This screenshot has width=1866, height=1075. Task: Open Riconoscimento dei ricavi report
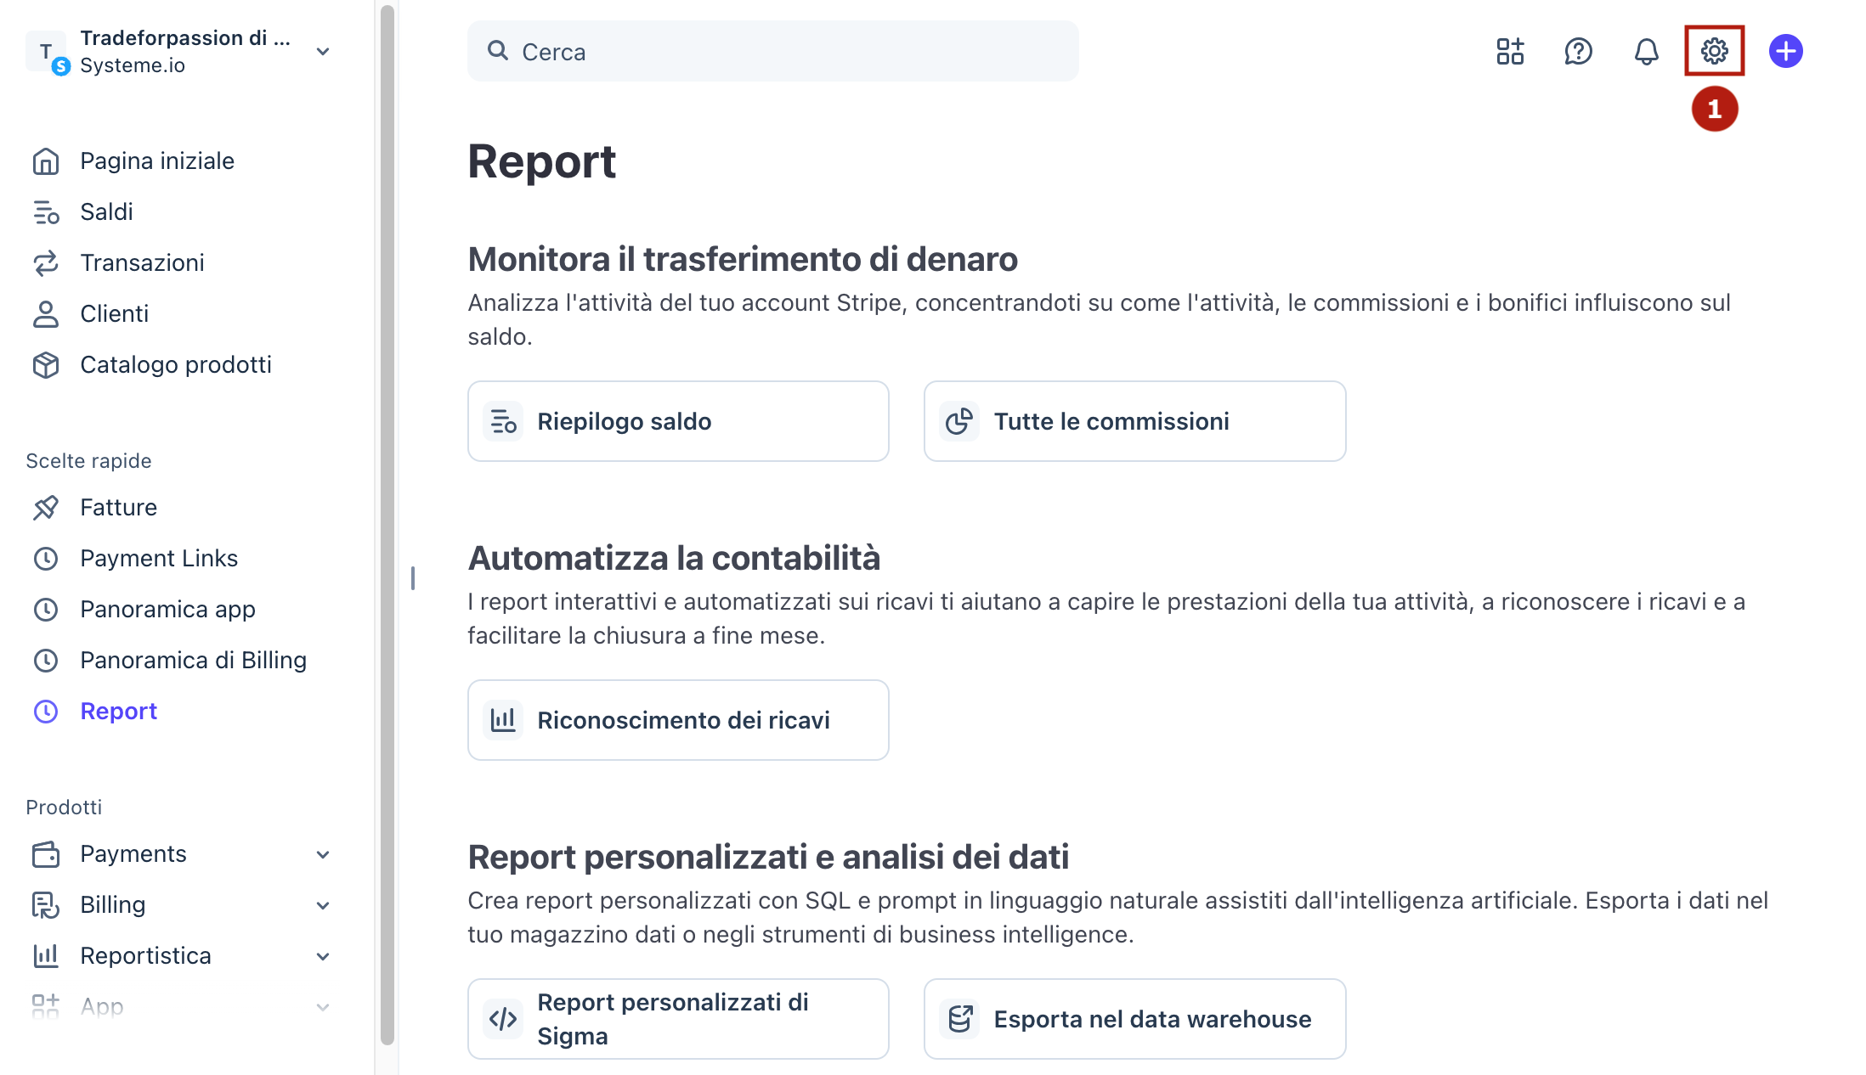[x=678, y=720]
